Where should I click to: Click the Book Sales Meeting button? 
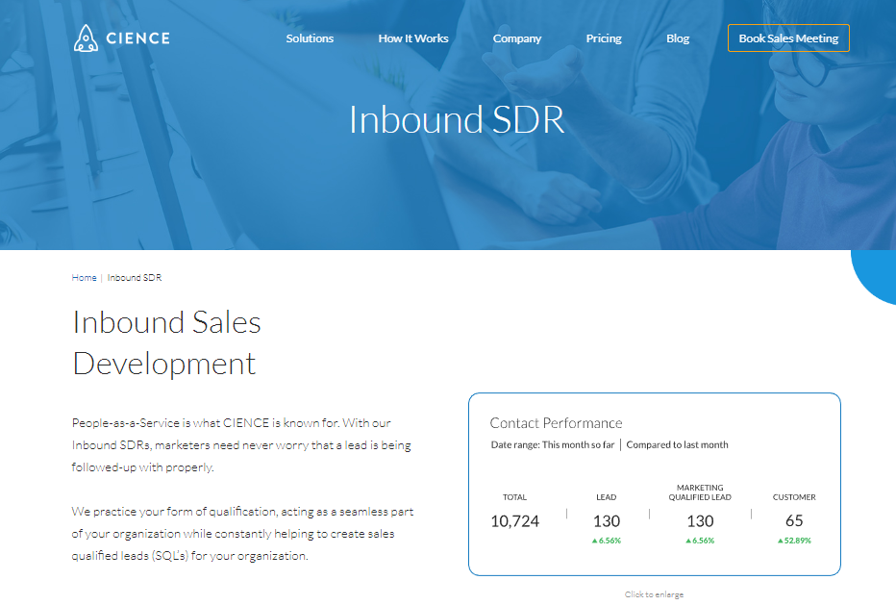pyautogui.click(x=788, y=38)
